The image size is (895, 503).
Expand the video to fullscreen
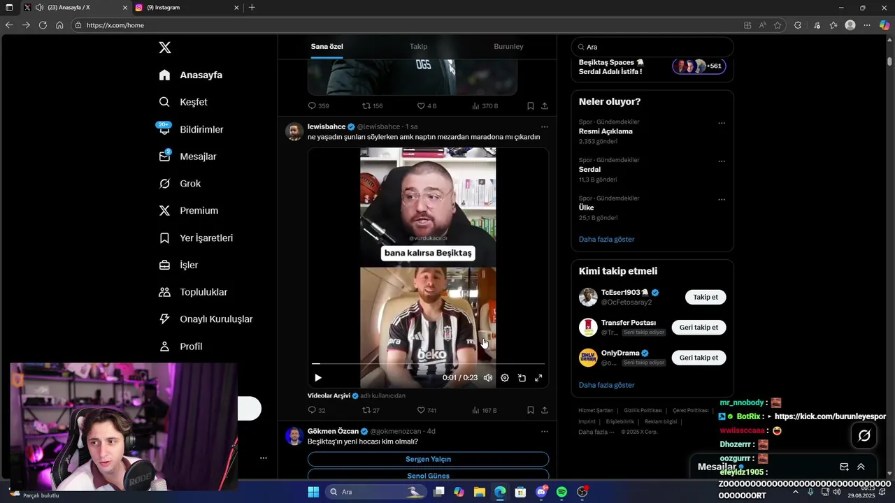538,378
